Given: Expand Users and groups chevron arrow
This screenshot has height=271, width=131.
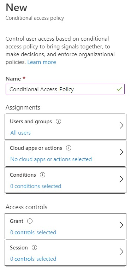Looking at the screenshot, I should click(121, 126).
